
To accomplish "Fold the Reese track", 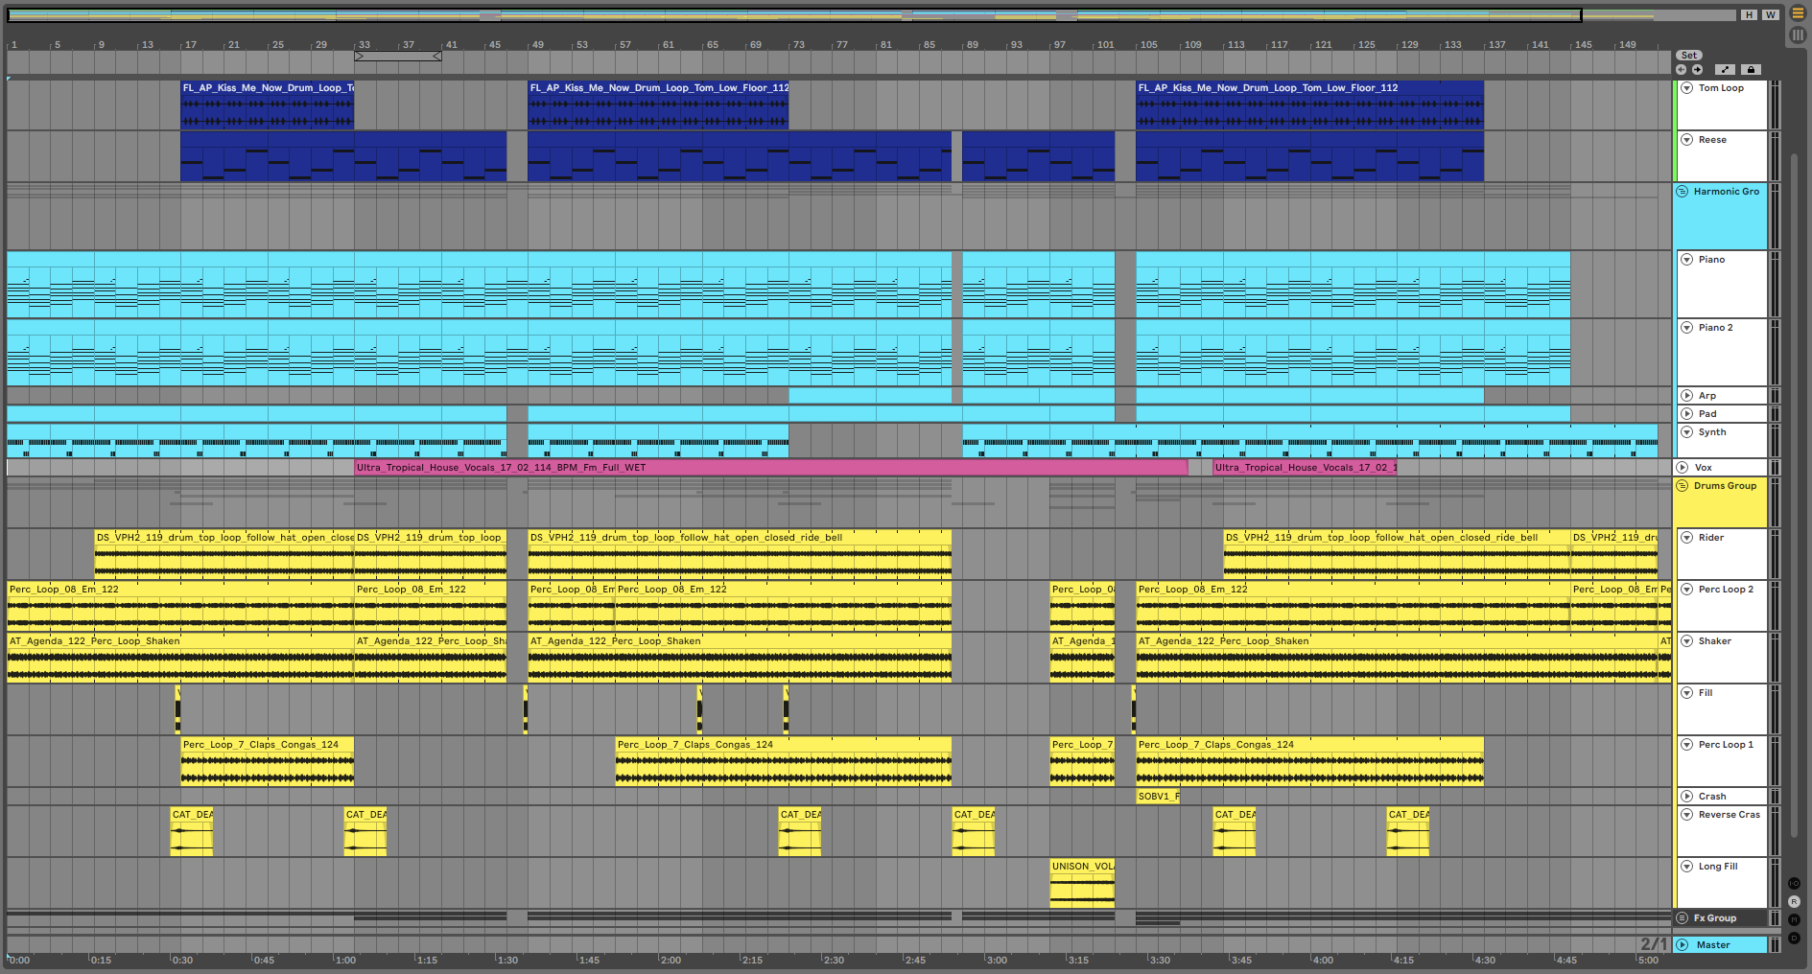I will pyautogui.click(x=1687, y=140).
